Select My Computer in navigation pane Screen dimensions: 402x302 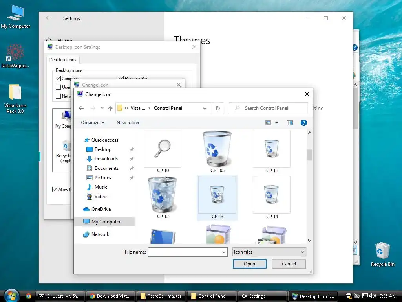(x=105, y=222)
